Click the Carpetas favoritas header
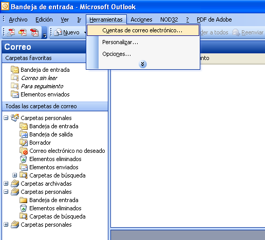The height and width of the screenshot is (240, 265). 44,58
